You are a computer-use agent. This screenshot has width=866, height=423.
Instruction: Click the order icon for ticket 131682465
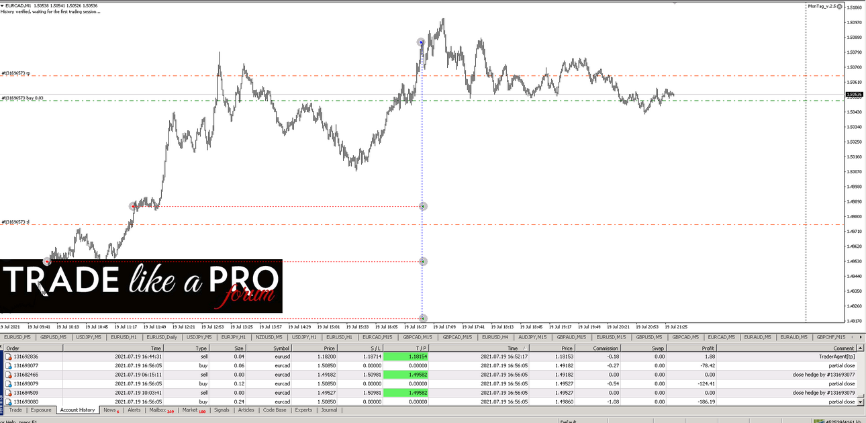pyautogui.click(x=9, y=375)
